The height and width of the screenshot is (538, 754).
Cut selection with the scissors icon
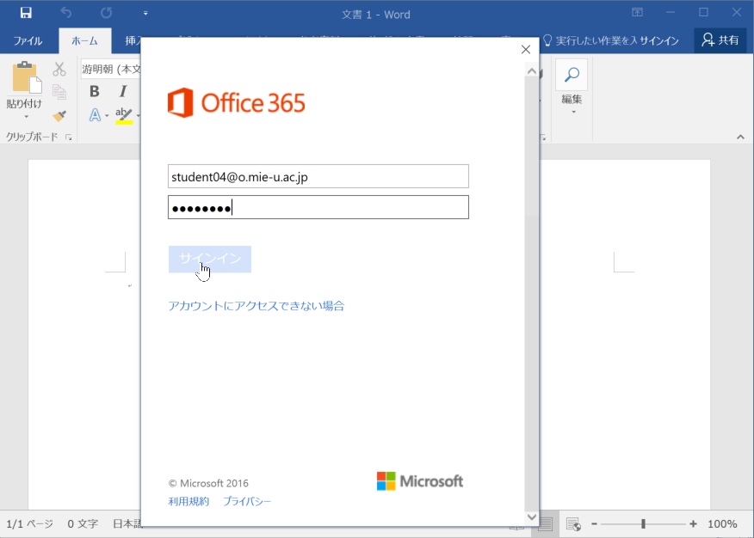[x=59, y=69]
